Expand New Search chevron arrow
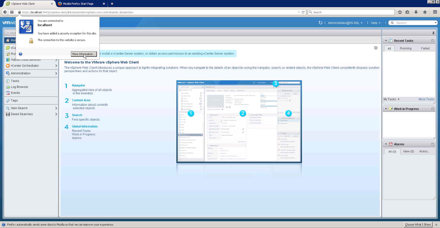The height and width of the screenshot is (228, 440). coord(56,108)
